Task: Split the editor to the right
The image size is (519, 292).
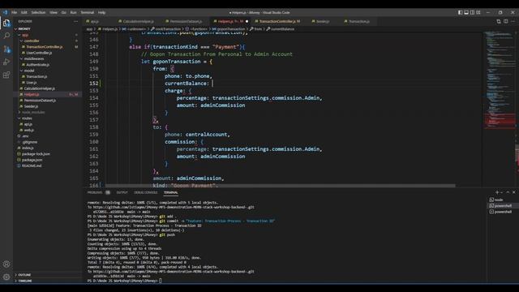Action: [x=506, y=21]
